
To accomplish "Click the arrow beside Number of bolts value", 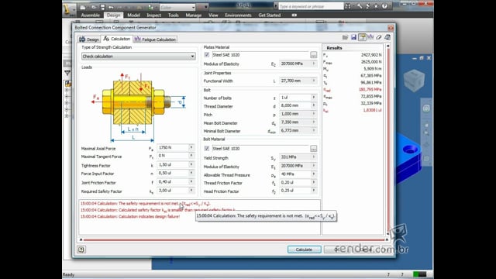I will pos(314,98).
